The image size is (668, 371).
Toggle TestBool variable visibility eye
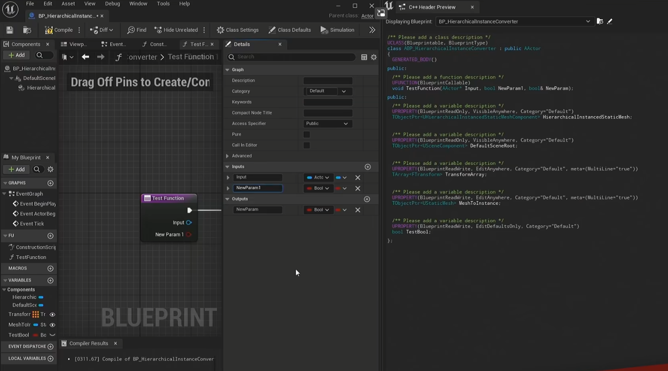(x=52, y=335)
